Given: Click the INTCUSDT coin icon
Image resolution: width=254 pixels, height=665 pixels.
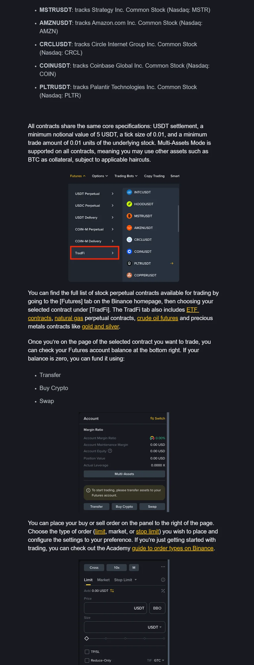Looking at the screenshot, I should 129,192.
